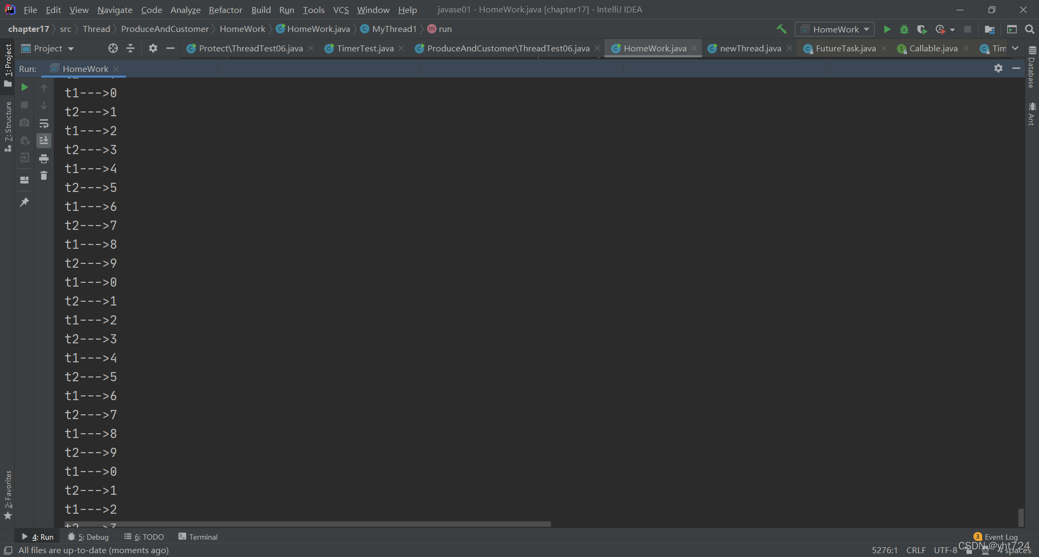
Task: Toggle the 1: Project side panel
Action: click(x=8, y=65)
